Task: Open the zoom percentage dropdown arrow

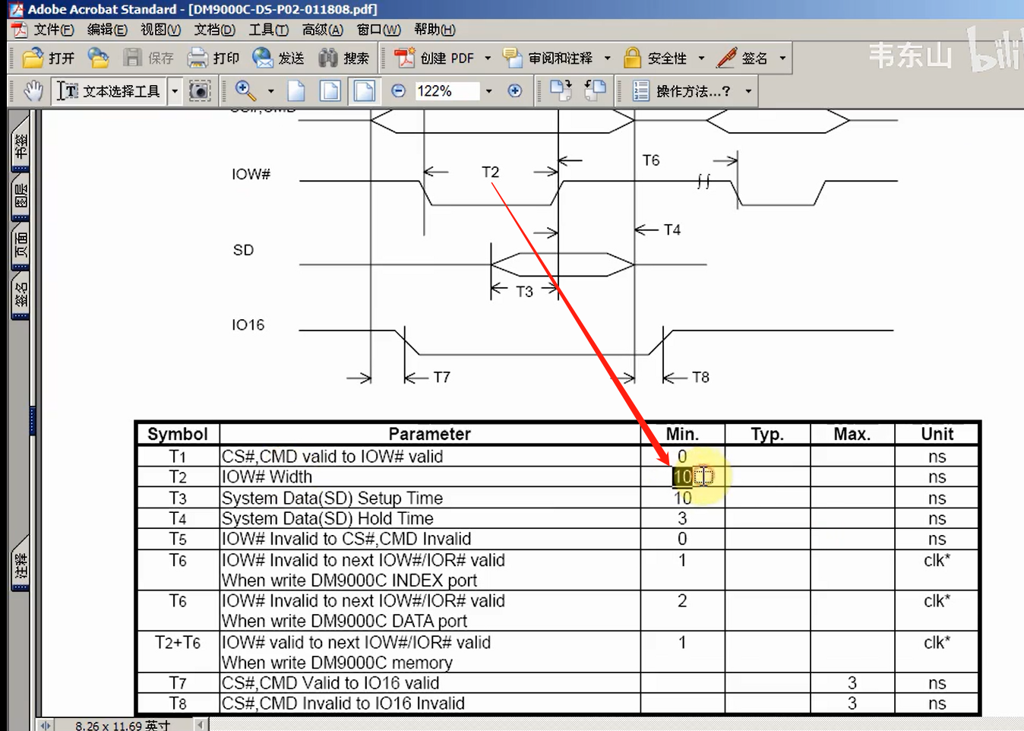Action: click(x=488, y=91)
